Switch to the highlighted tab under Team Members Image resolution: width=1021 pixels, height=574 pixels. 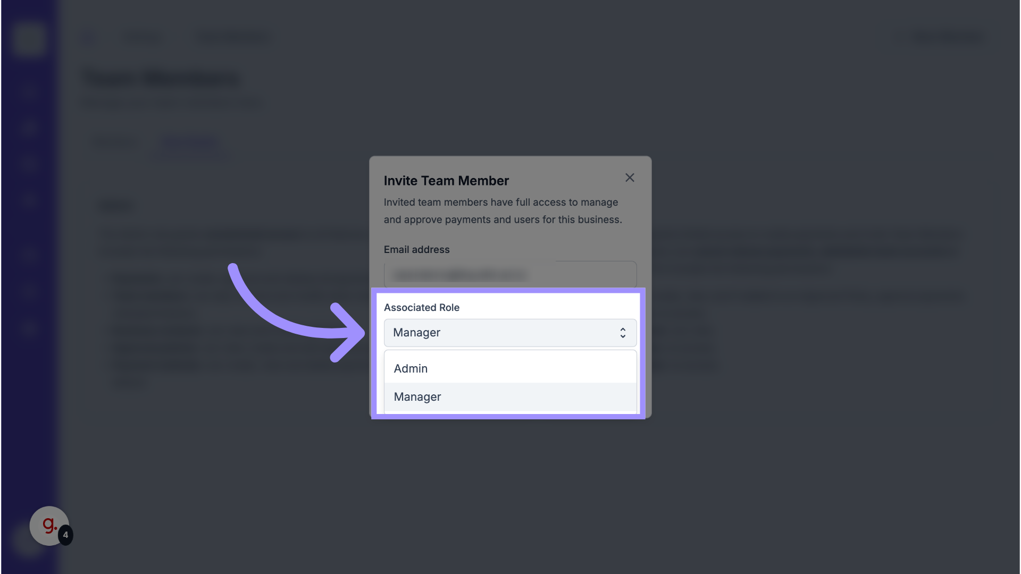(x=189, y=142)
